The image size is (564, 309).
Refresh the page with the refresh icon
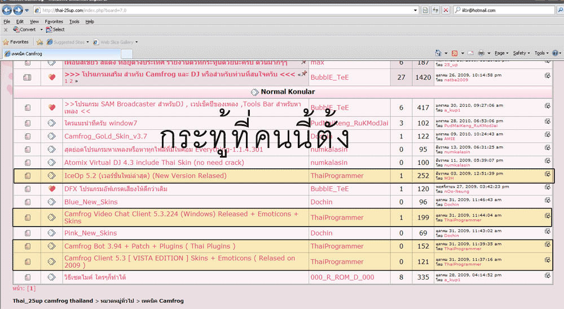pyautogui.click(x=435, y=10)
